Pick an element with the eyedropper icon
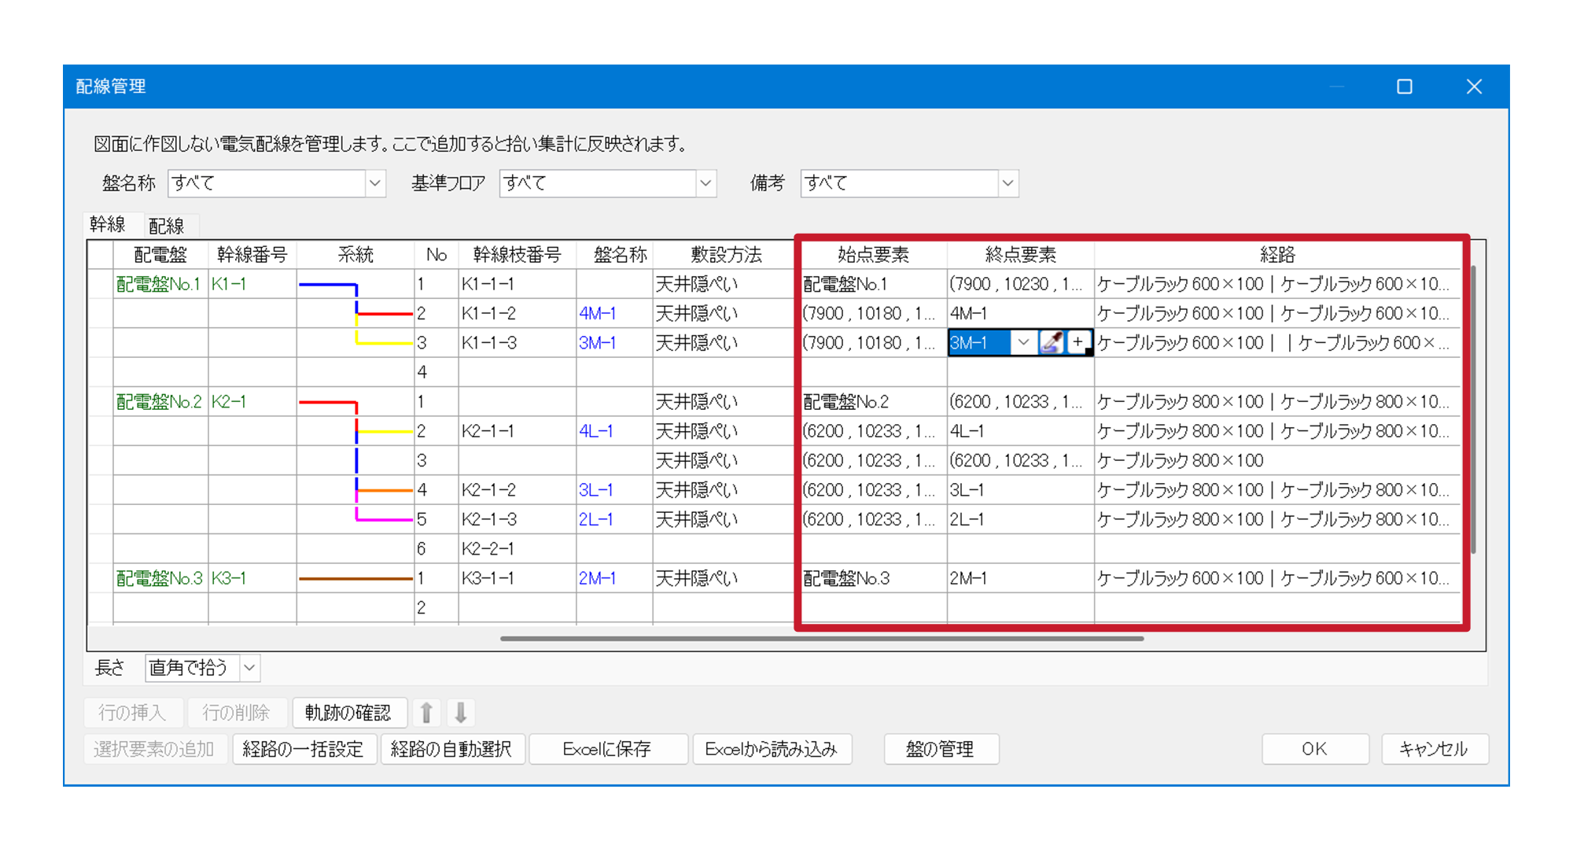 coord(1052,342)
